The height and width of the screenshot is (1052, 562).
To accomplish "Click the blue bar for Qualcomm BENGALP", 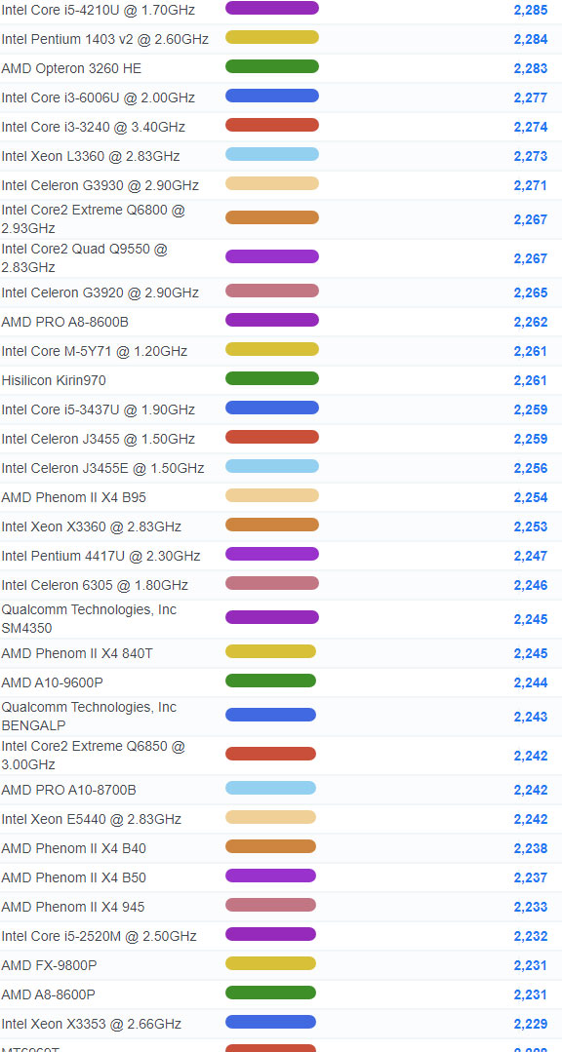I will pyautogui.click(x=270, y=715).
